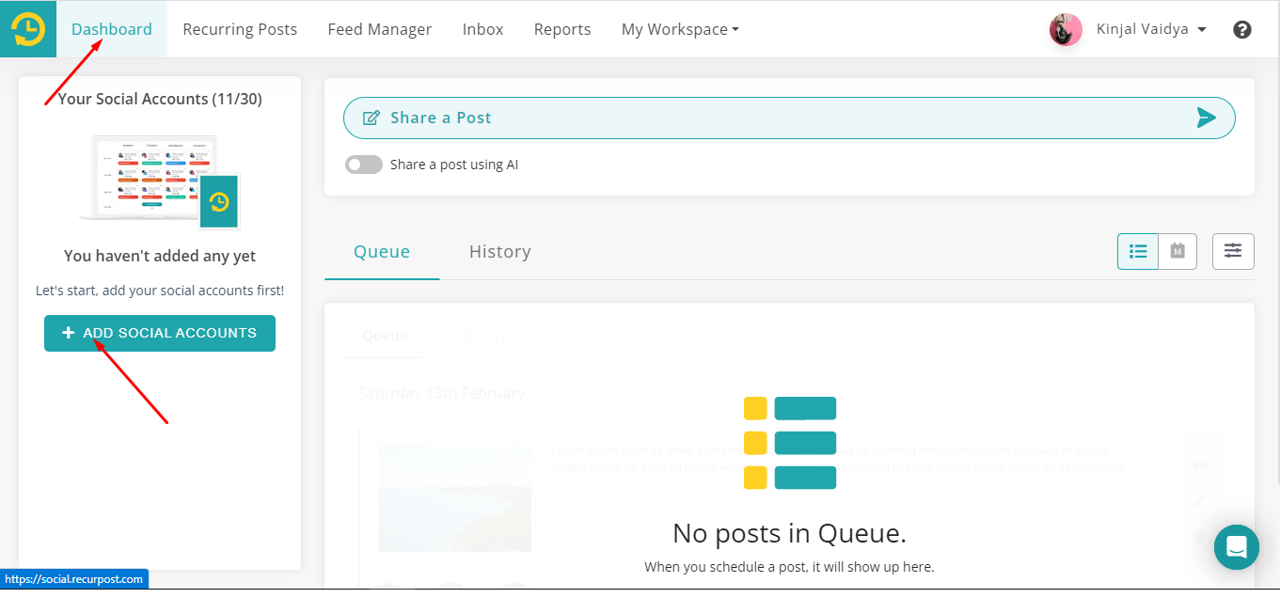Switch to calendar view of the queue
1280x598 pixels.
[1177, 251]
